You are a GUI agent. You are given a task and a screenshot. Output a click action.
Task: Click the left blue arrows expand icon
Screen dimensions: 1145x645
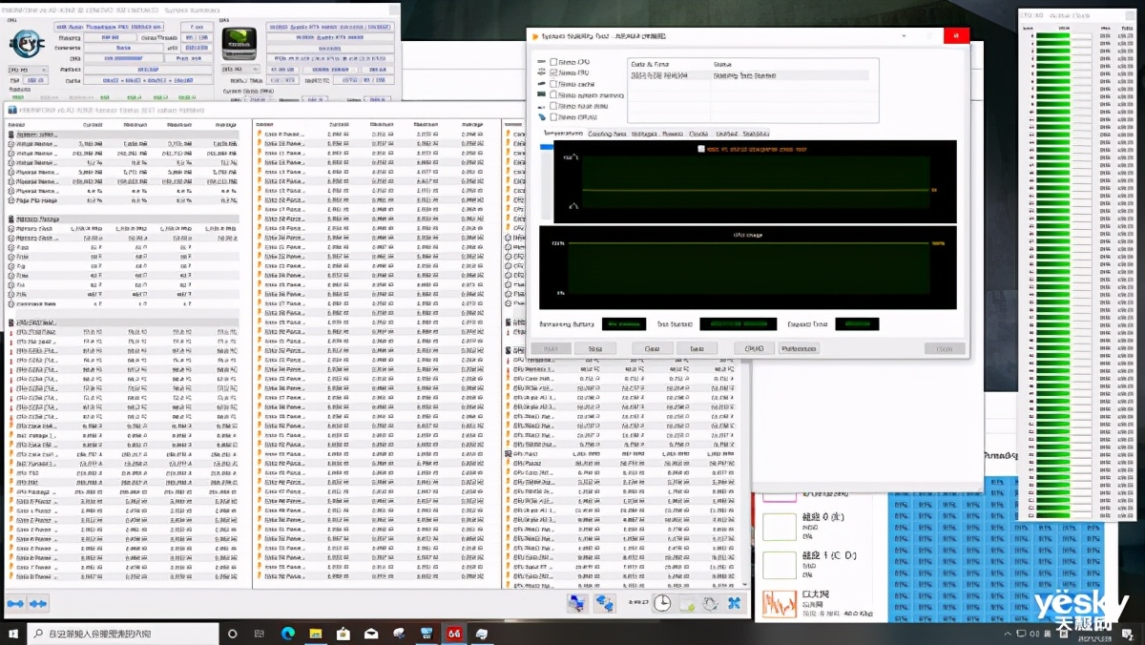15,604
